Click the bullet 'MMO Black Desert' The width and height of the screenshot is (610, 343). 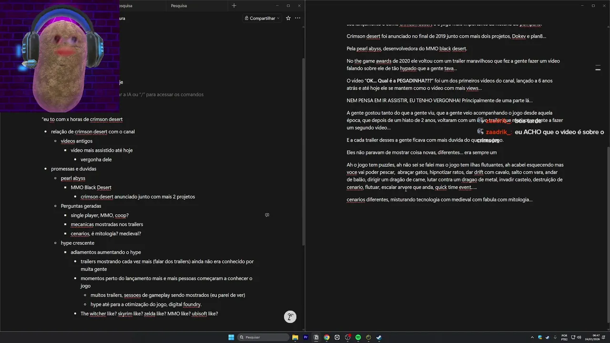point(91,187)
